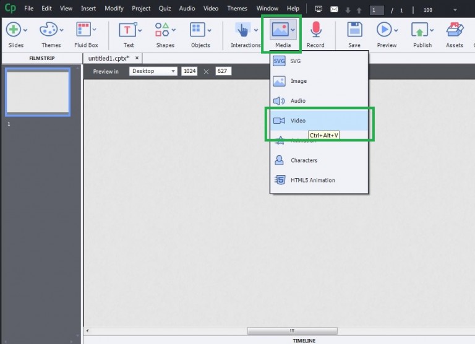Click the Slides add icon
Viewport: 475px width, 344px height.
tap(14, 30)
